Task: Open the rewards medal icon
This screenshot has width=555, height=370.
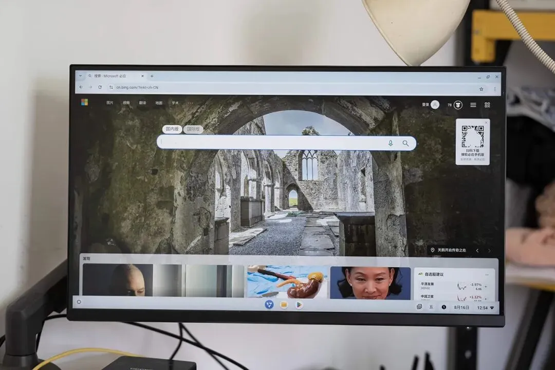Action: (x=458, y=105)
